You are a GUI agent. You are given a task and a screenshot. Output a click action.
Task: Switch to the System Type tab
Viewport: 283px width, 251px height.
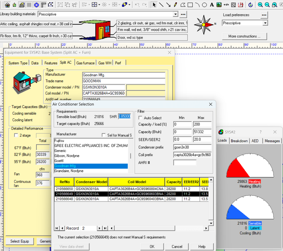pos(18,63)
